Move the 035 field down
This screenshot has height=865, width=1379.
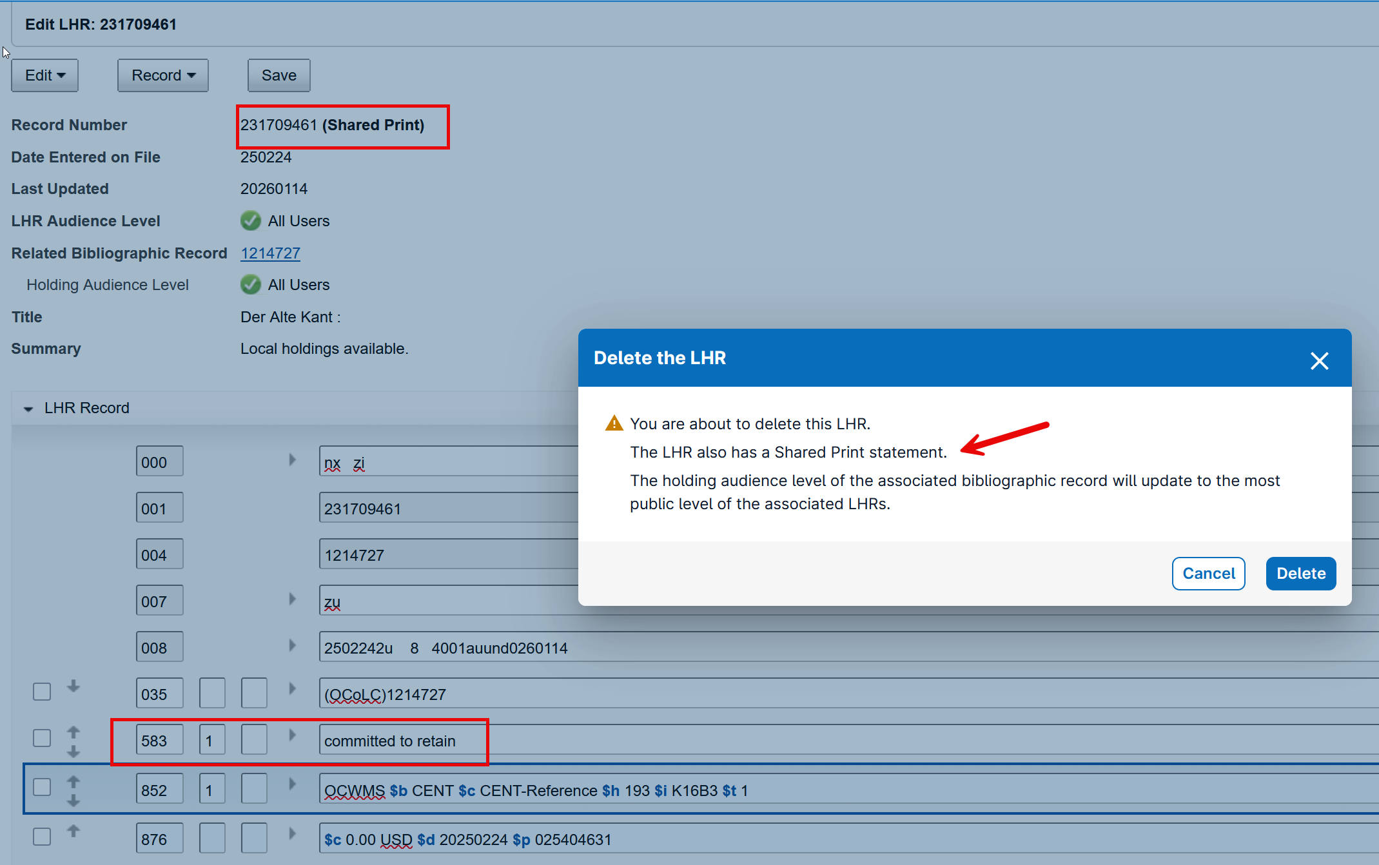coord(73,686)
